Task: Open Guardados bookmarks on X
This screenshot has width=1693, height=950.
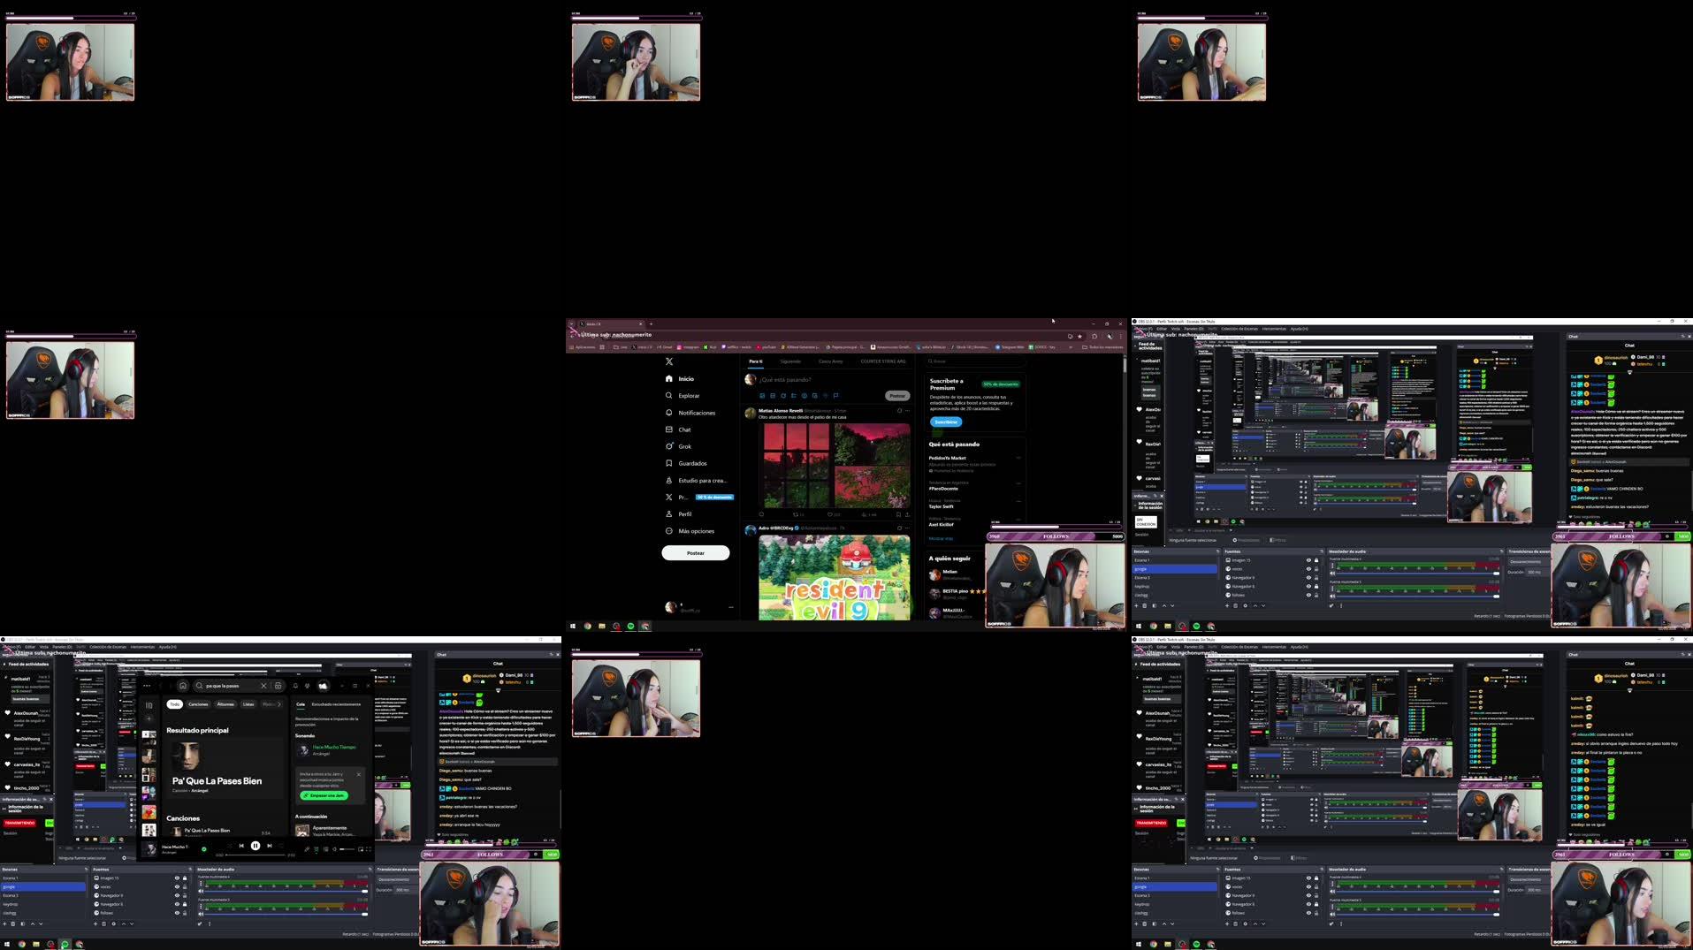Action: tap(693, 463)
